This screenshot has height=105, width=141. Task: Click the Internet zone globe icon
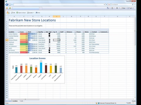tap(99, 103)
